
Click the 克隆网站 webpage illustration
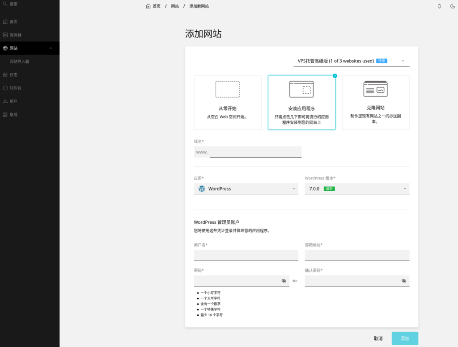click(376, 89)
